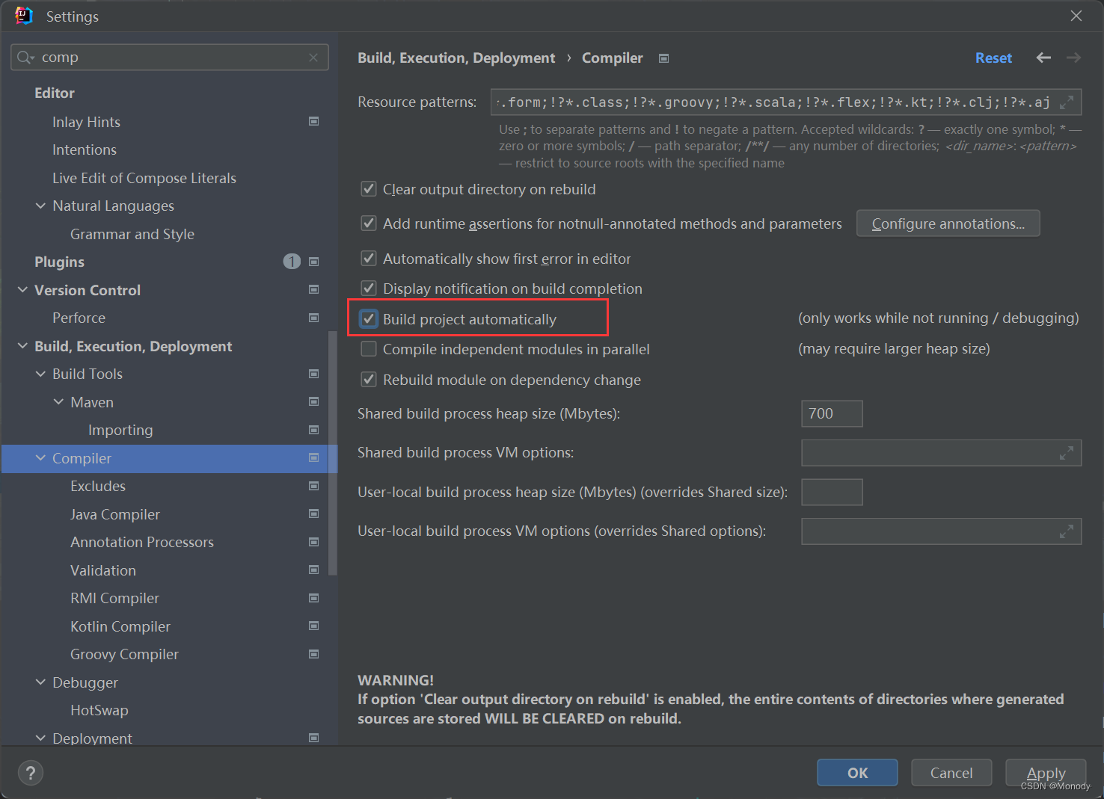This screenshot has width=1104, height=799.
Task: Expand the User-local build process VM options field
Action: pyautogui.click(x=1067, y=531)
